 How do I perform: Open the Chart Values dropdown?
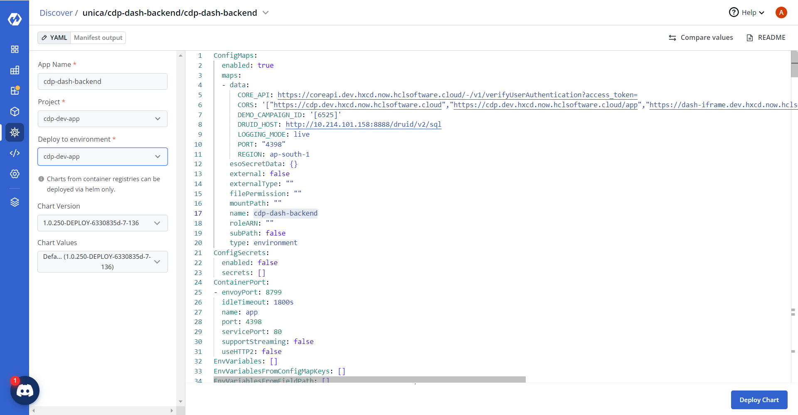pos(103,262)
